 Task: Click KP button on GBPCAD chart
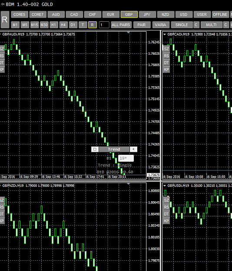[166, 70]
